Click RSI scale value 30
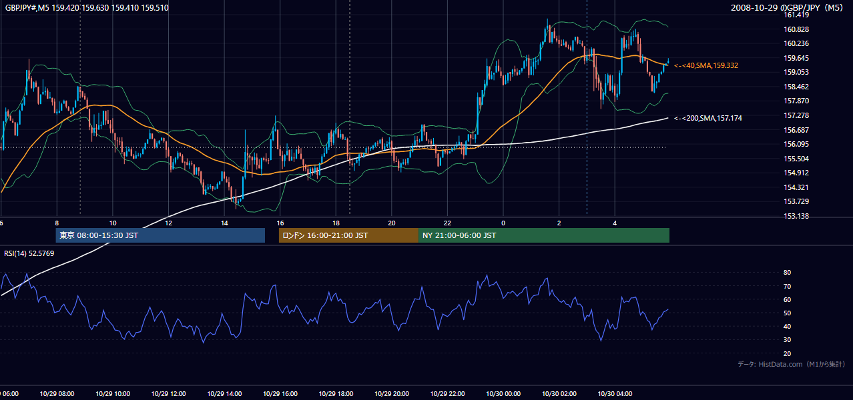This screenshot has width=853, height=400. [788, 340]
